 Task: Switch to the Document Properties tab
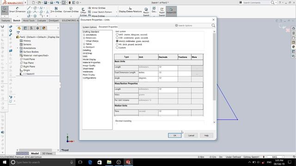[x=108, y=27]
